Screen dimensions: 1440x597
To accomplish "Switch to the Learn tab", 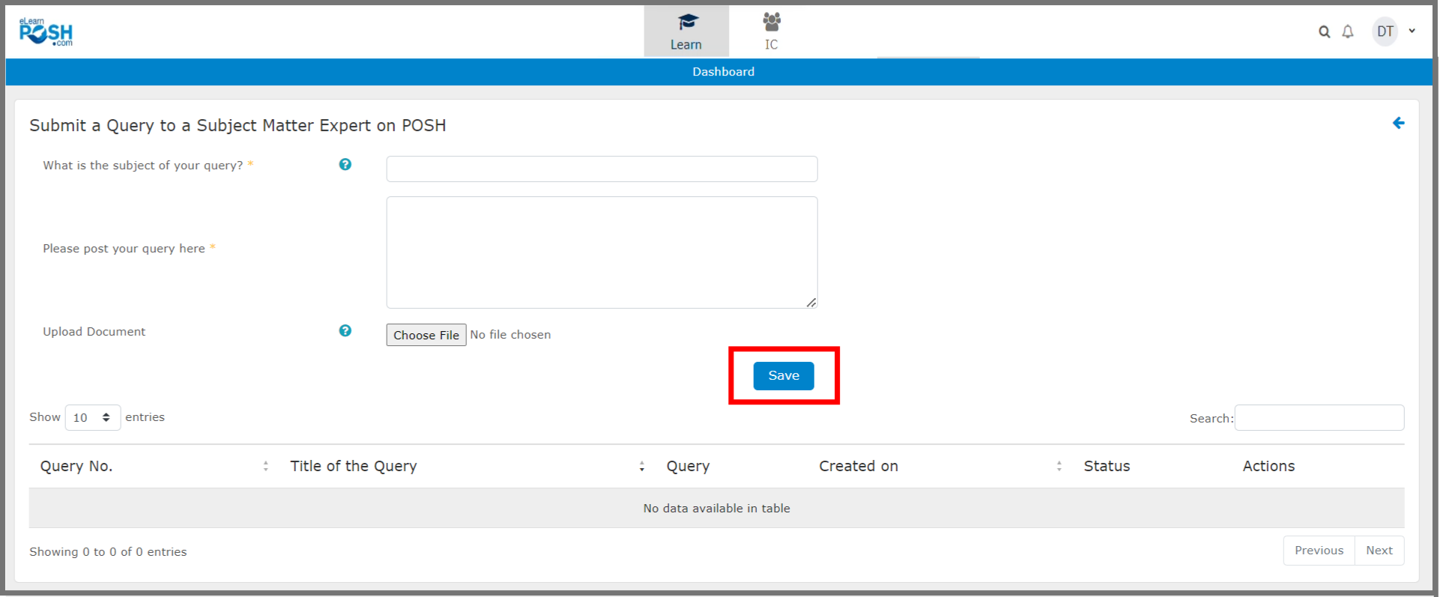I will [x=686, y=31].
